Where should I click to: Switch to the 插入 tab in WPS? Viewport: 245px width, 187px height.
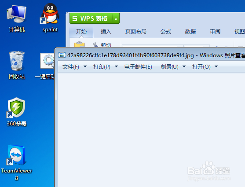(x=106, y=32)
